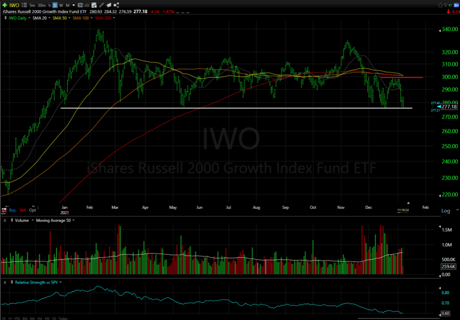Switch to the 30m timeframe

[x=42, y=5]
